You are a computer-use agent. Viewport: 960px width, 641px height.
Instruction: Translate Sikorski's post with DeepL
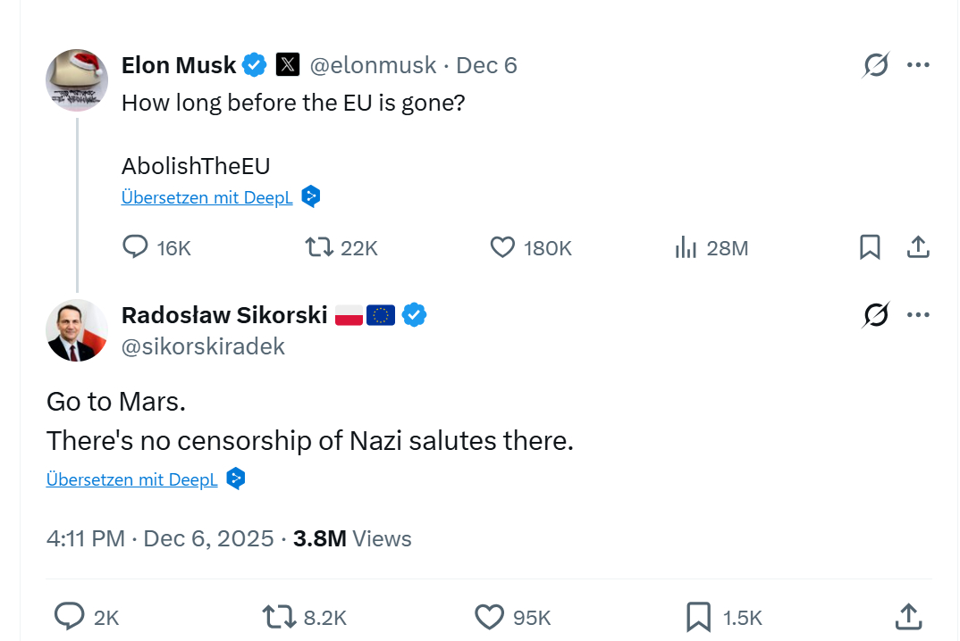click(x=131, y=479)
